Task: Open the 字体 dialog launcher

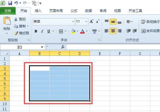Action: pos(99,40)
